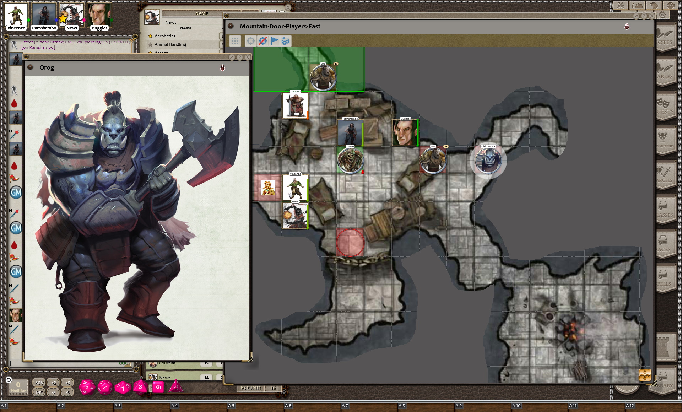This screenshot has height=412, width=682.
Task: Select the blue flag map tool
Action: (274, 41)
